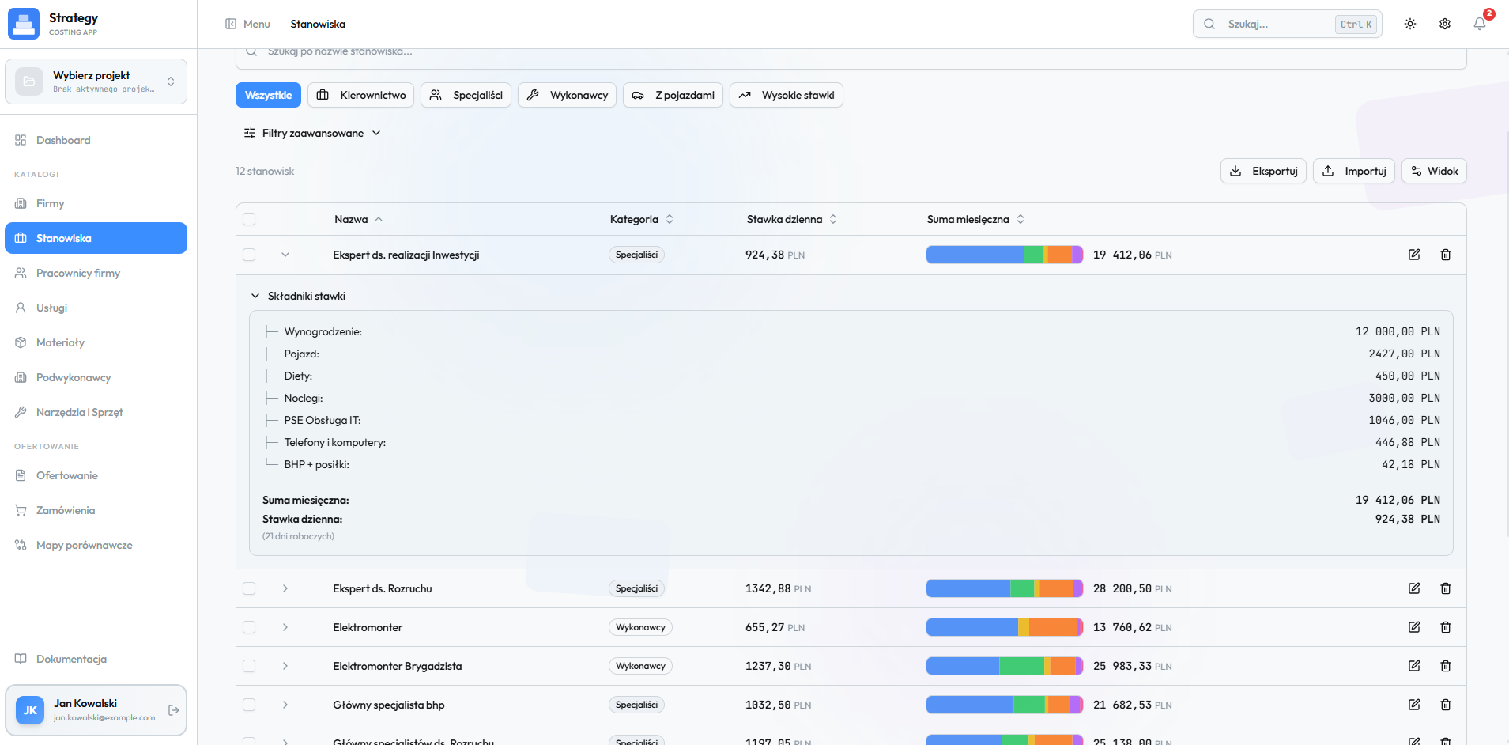1509x745 pixels.
Task: Edit Główny specjalista bhp row
Action: [x=1413, y=705]
